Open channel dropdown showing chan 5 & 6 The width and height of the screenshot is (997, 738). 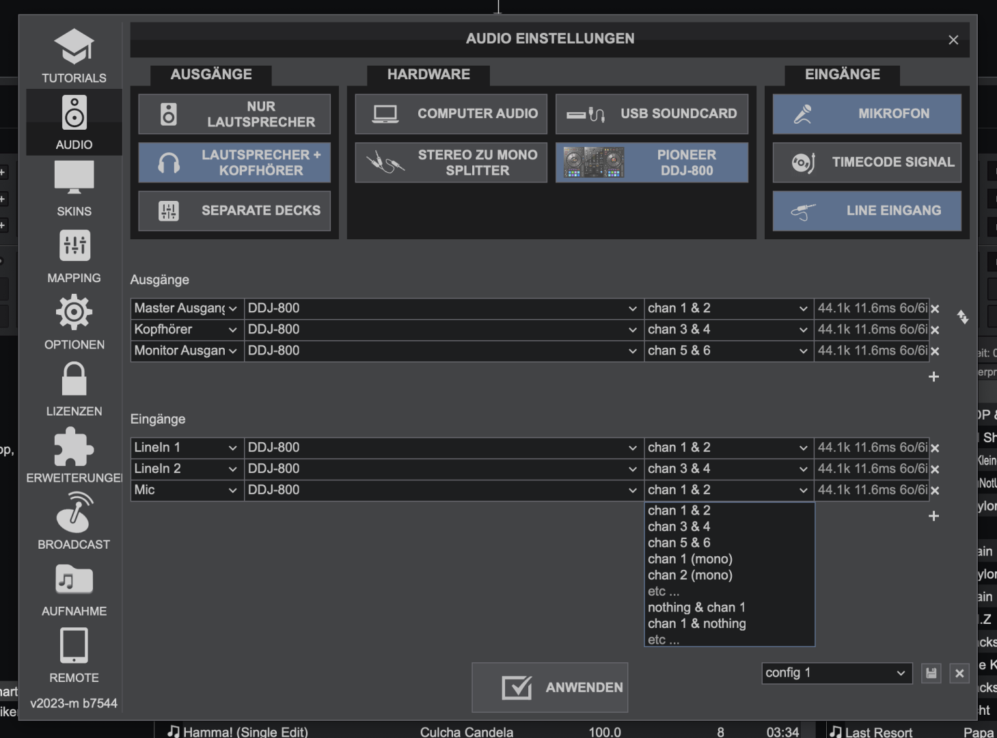coord(729,351)
